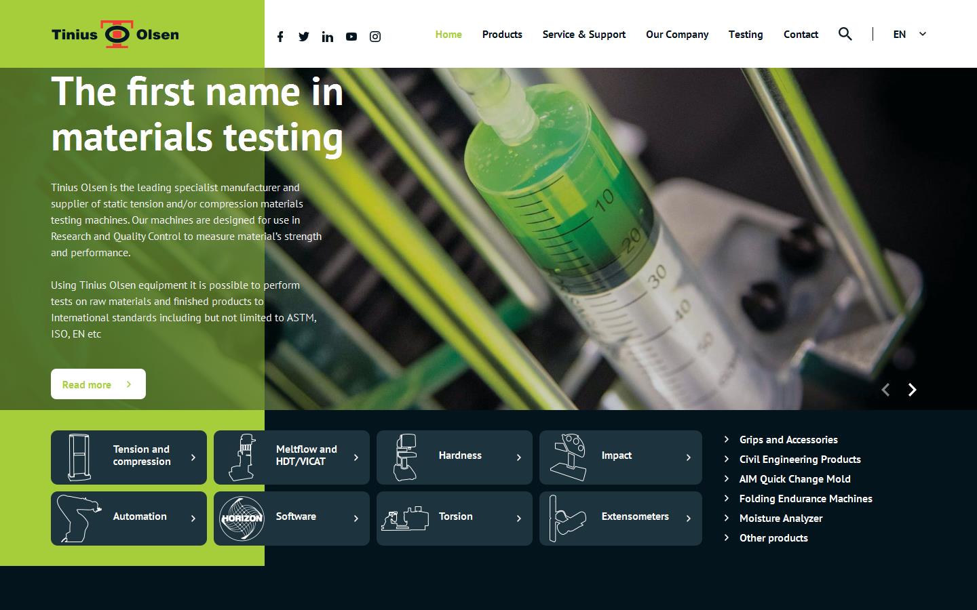The height and width of the screenshot is (610, 977).
Task: Open Folding Endurance Machines link
Action: (805, 499)
